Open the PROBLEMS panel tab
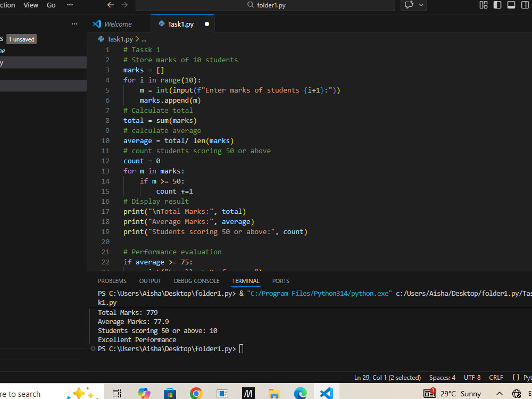 [x=112, y=281]
